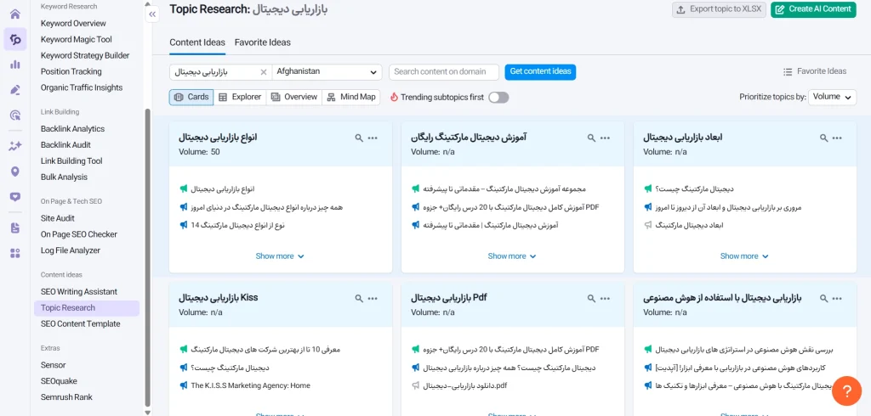Open the three-dot menu on انواع بازاریابی دیجیتال card
Image resolution: width=871 pixels, height=416 pixels.
tap(373, 138)
